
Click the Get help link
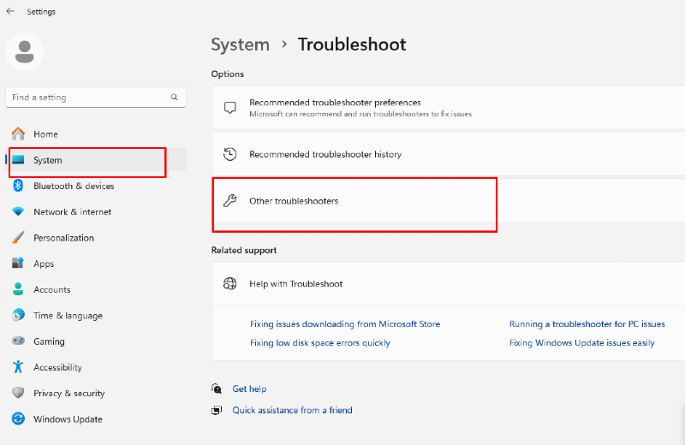pos(249,389)
